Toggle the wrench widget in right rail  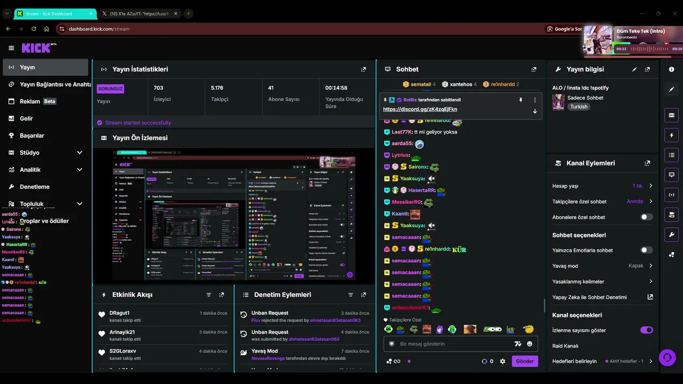(671, 234)
